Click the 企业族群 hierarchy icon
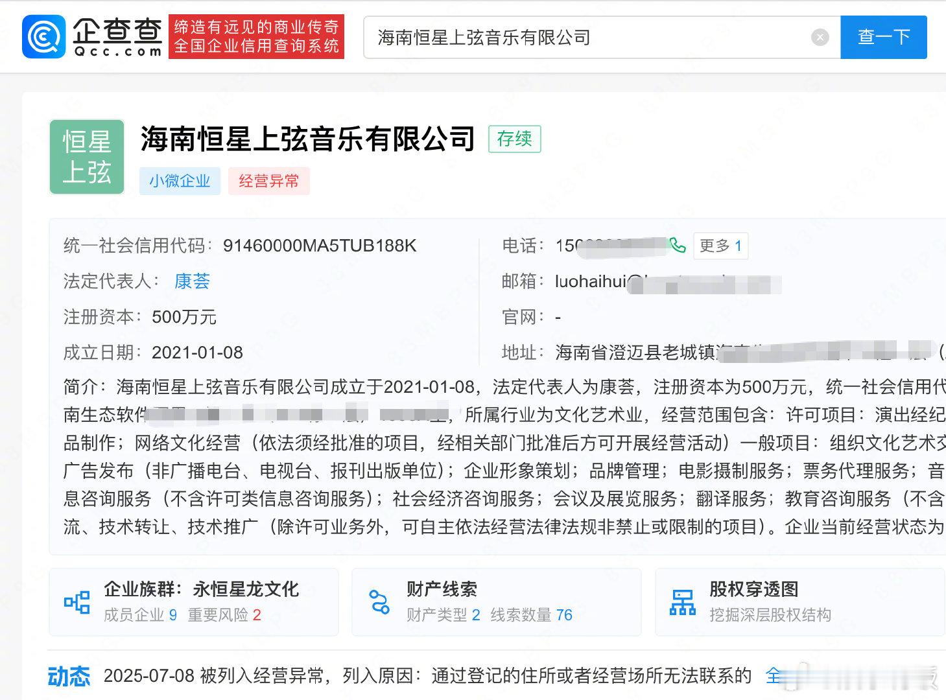This screenshot has width=946, height=700. [x=77, y=602]
